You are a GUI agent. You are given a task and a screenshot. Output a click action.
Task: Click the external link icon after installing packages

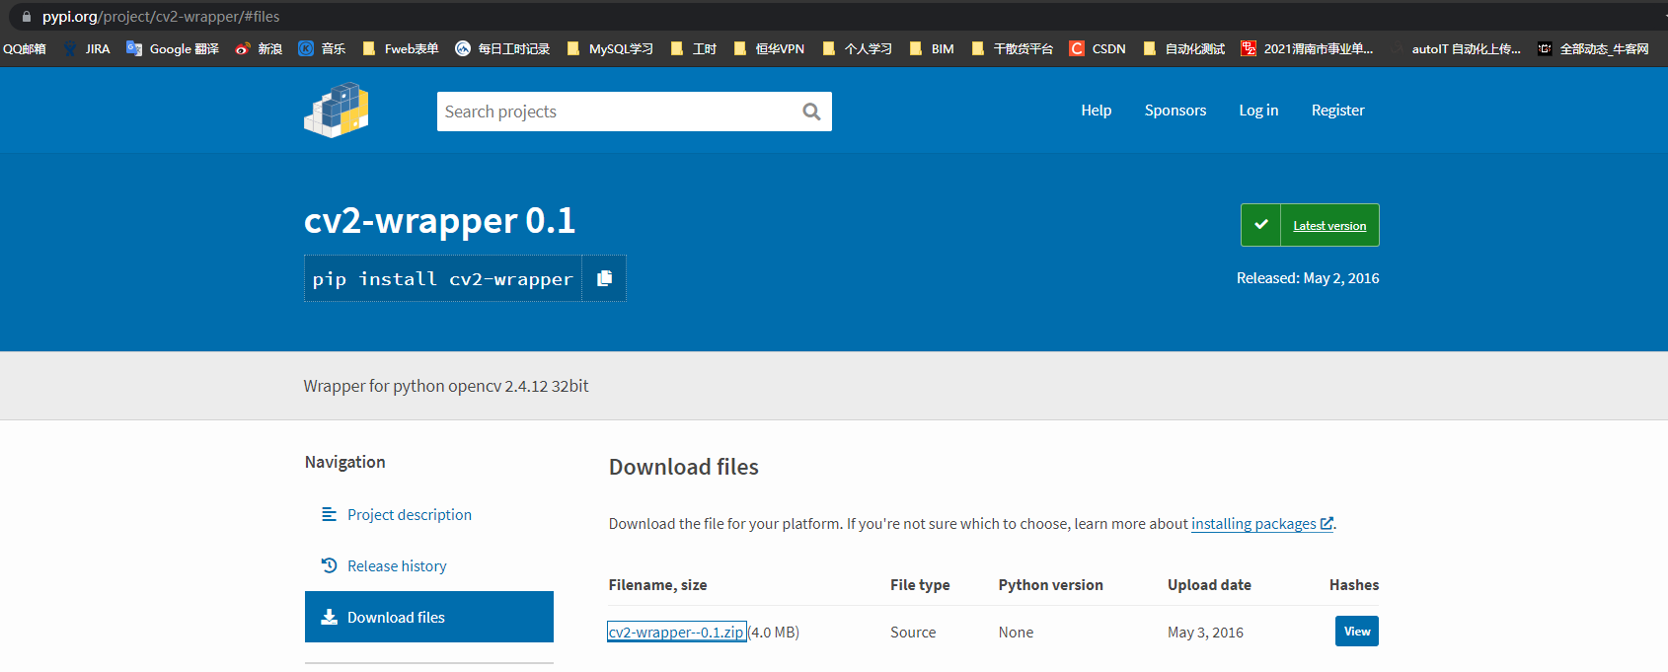coord(1327,524)
